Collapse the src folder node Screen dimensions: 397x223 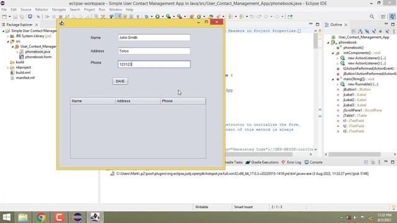(7, 42)
